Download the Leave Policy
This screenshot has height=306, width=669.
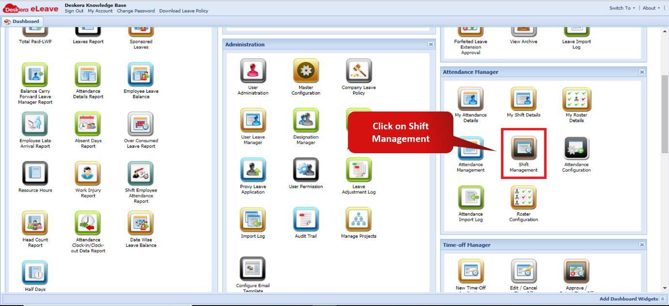coord(184,11)
